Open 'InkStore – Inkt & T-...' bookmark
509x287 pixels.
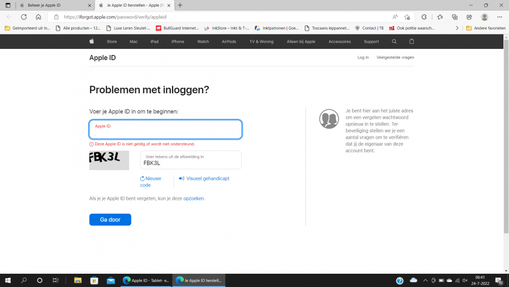(x=227, y=28)
